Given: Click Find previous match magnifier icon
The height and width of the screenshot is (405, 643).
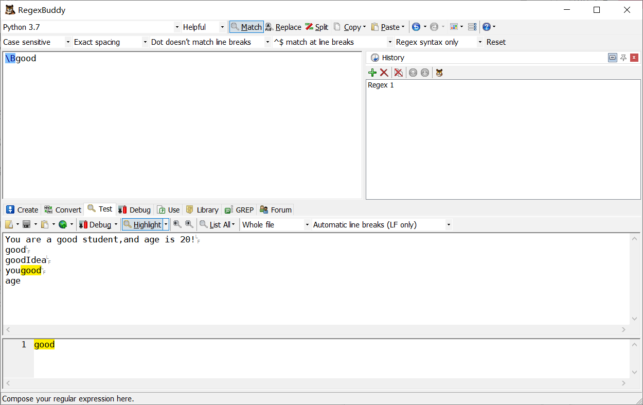Looking at the screenshot, I should [177, 224].
